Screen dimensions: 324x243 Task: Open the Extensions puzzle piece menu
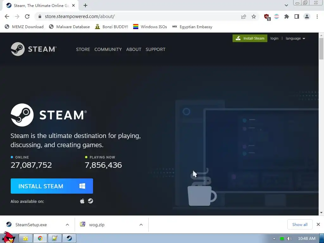[287, 16]
